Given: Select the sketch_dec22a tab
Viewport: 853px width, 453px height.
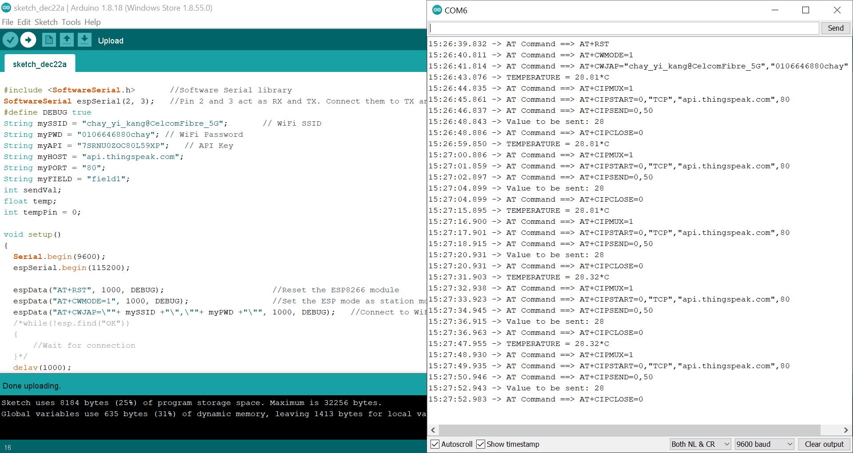Looking at the screenshot, I should tap(40, 64).
